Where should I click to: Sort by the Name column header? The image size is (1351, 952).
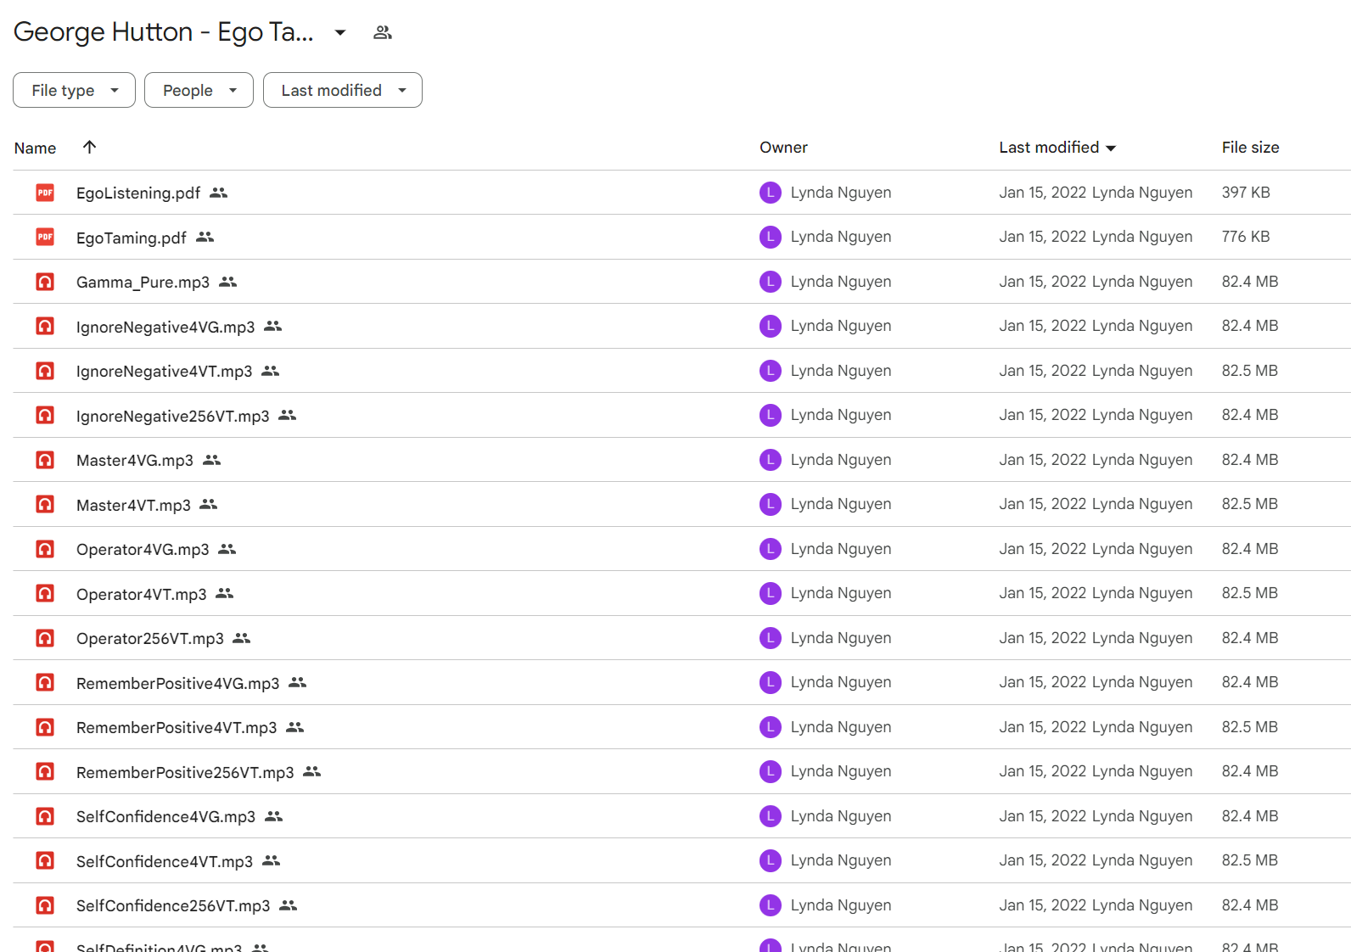pyautogui.click(x=35, y=148)
